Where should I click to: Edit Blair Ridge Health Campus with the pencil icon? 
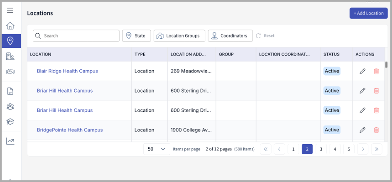tap(363, 71)
